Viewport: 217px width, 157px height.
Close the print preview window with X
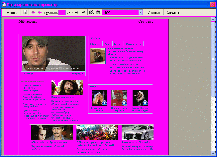click(x=212, y=5)
